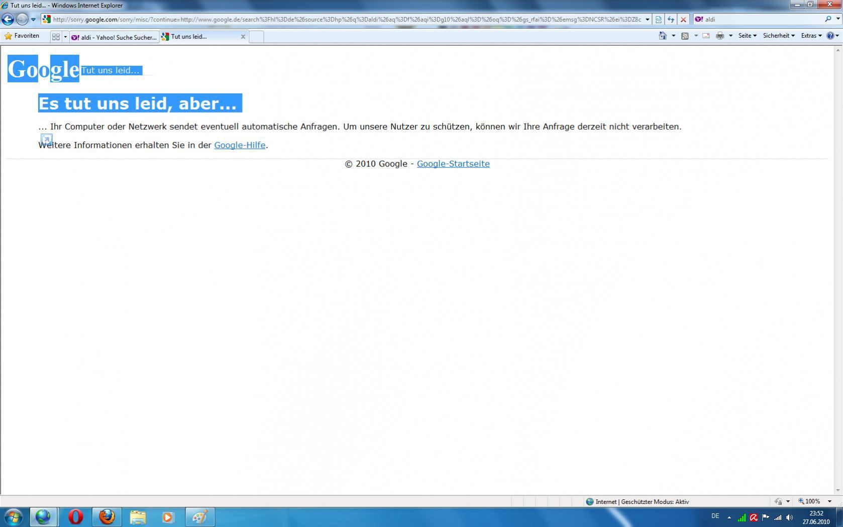Close the 'Tut uns leid...' tab
843x527 pixels.
tap(243, 37)
